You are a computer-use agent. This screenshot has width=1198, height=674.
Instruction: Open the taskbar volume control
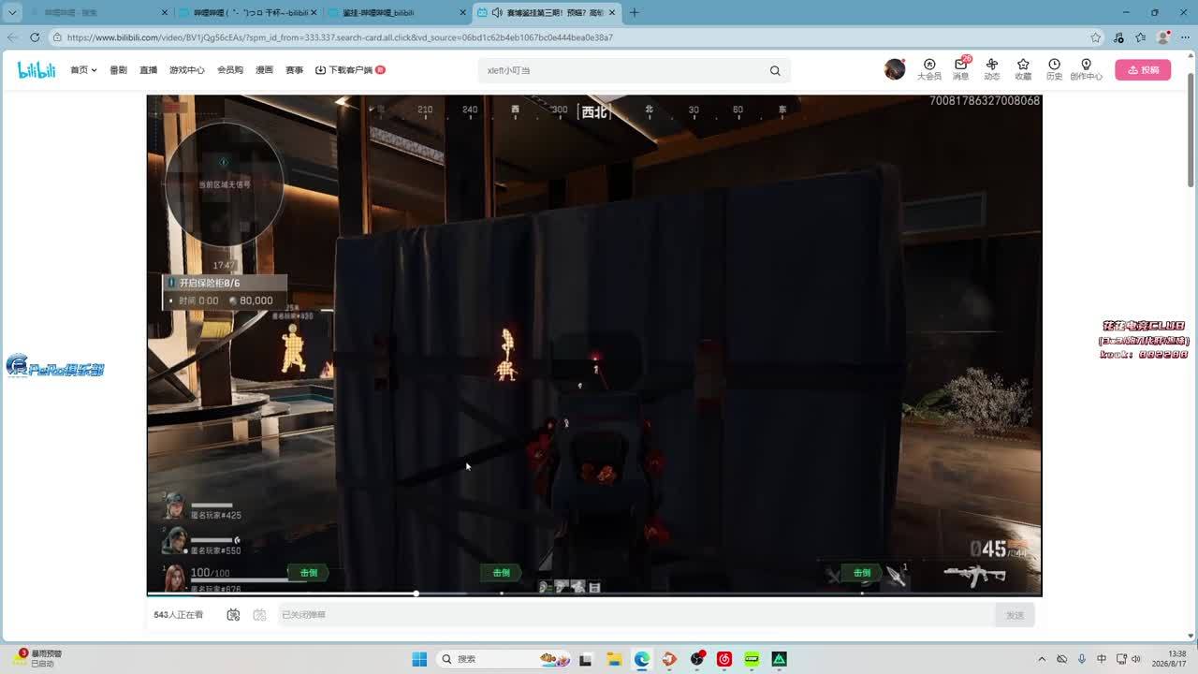click(x=1136, y=659)
